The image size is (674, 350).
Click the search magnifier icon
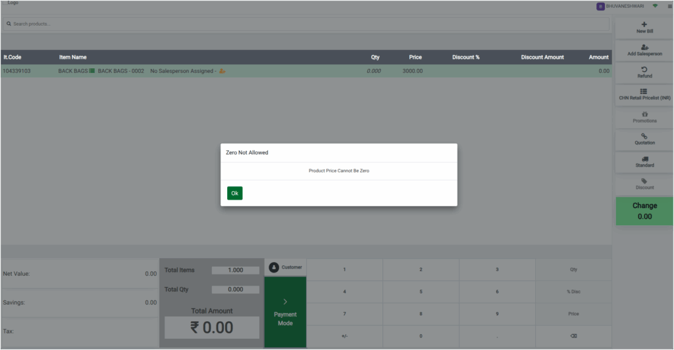pyautogui.click(x=9, y=24)
